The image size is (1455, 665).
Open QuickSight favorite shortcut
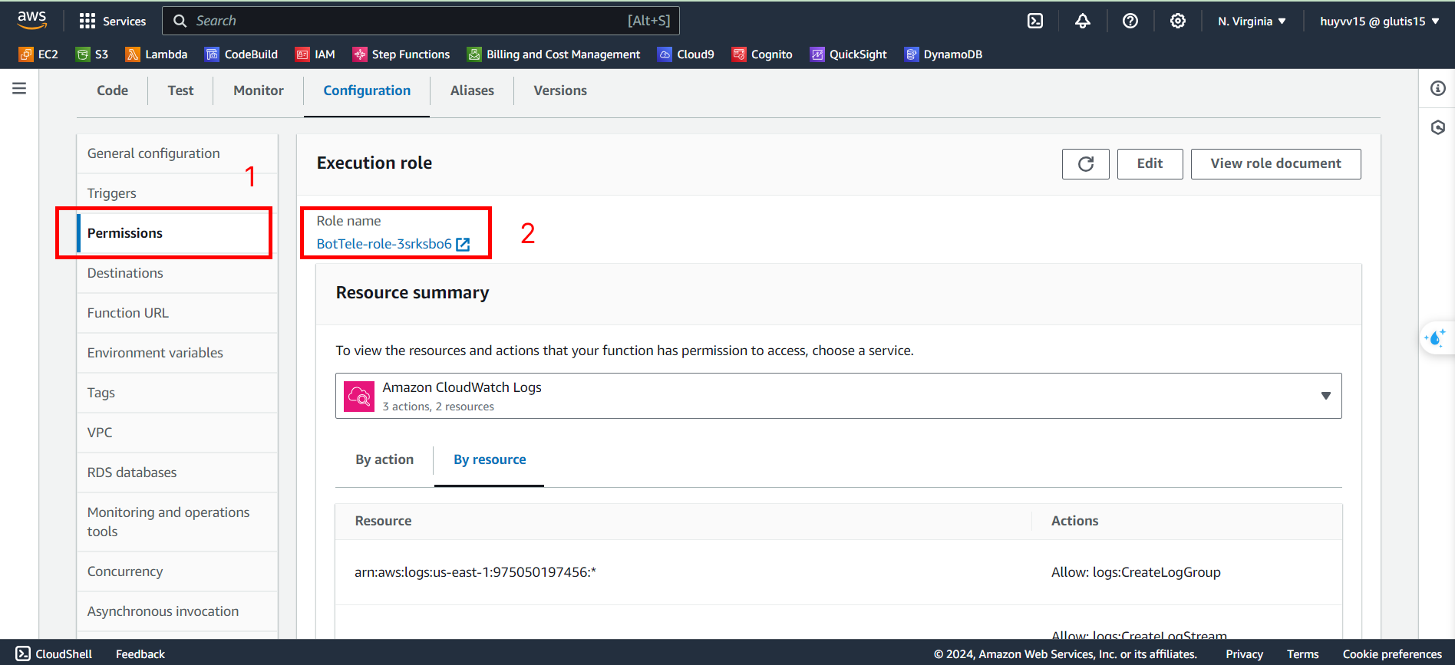[x=849, y=54]
